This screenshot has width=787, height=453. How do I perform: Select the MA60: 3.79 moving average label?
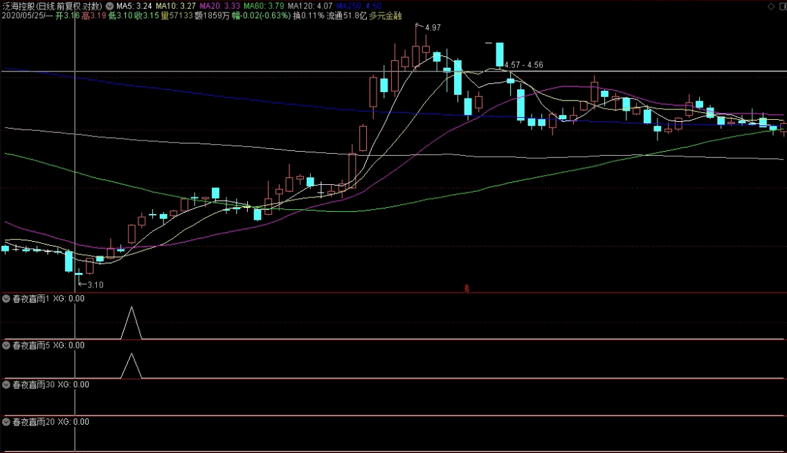[x=264, y=6]
